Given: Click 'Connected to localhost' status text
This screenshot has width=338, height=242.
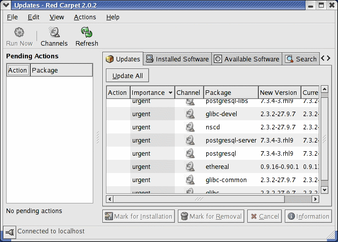Looking at the screenshot, I should [x=51, y=231].
